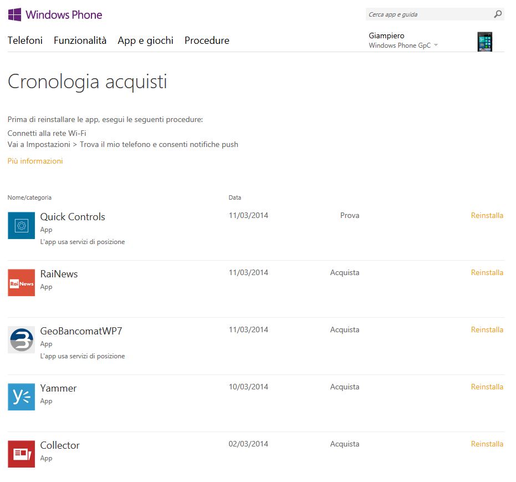Image resolution: width=516 pixels, height=482 pixels.
Task: Expand the Windows Phone GpC device dropdown
Action: click(436, 45)
